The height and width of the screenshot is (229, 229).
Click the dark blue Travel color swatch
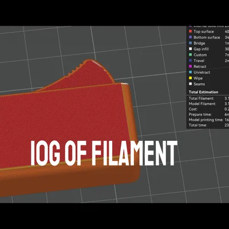[x=190, y=61]
